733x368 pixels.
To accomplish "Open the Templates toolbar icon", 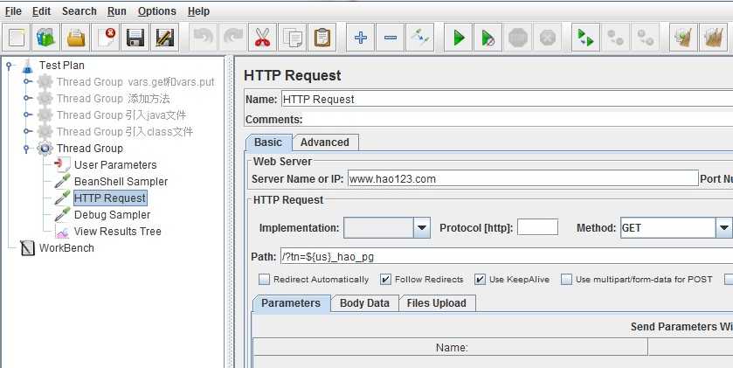I will pos(45,38).
